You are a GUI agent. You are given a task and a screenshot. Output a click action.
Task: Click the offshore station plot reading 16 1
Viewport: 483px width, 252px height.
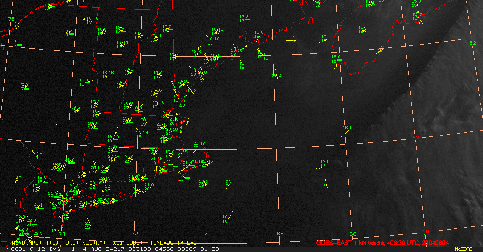tap(345, 131)
